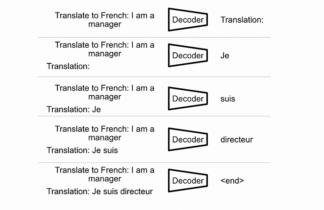Click the 'suis' output word
Image resolution: width=324 pixels, height=210 pixels.
point(228,99)
